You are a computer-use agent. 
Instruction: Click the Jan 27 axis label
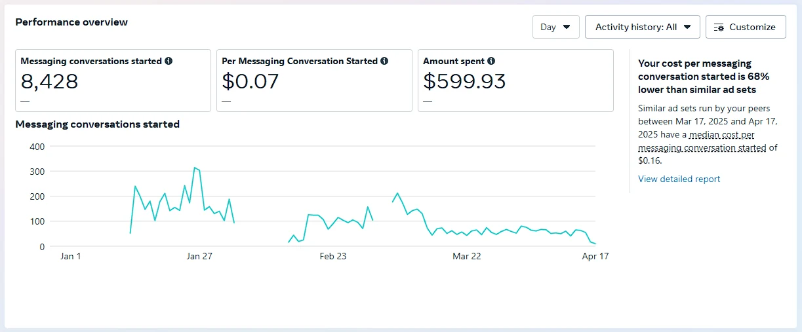199,256
